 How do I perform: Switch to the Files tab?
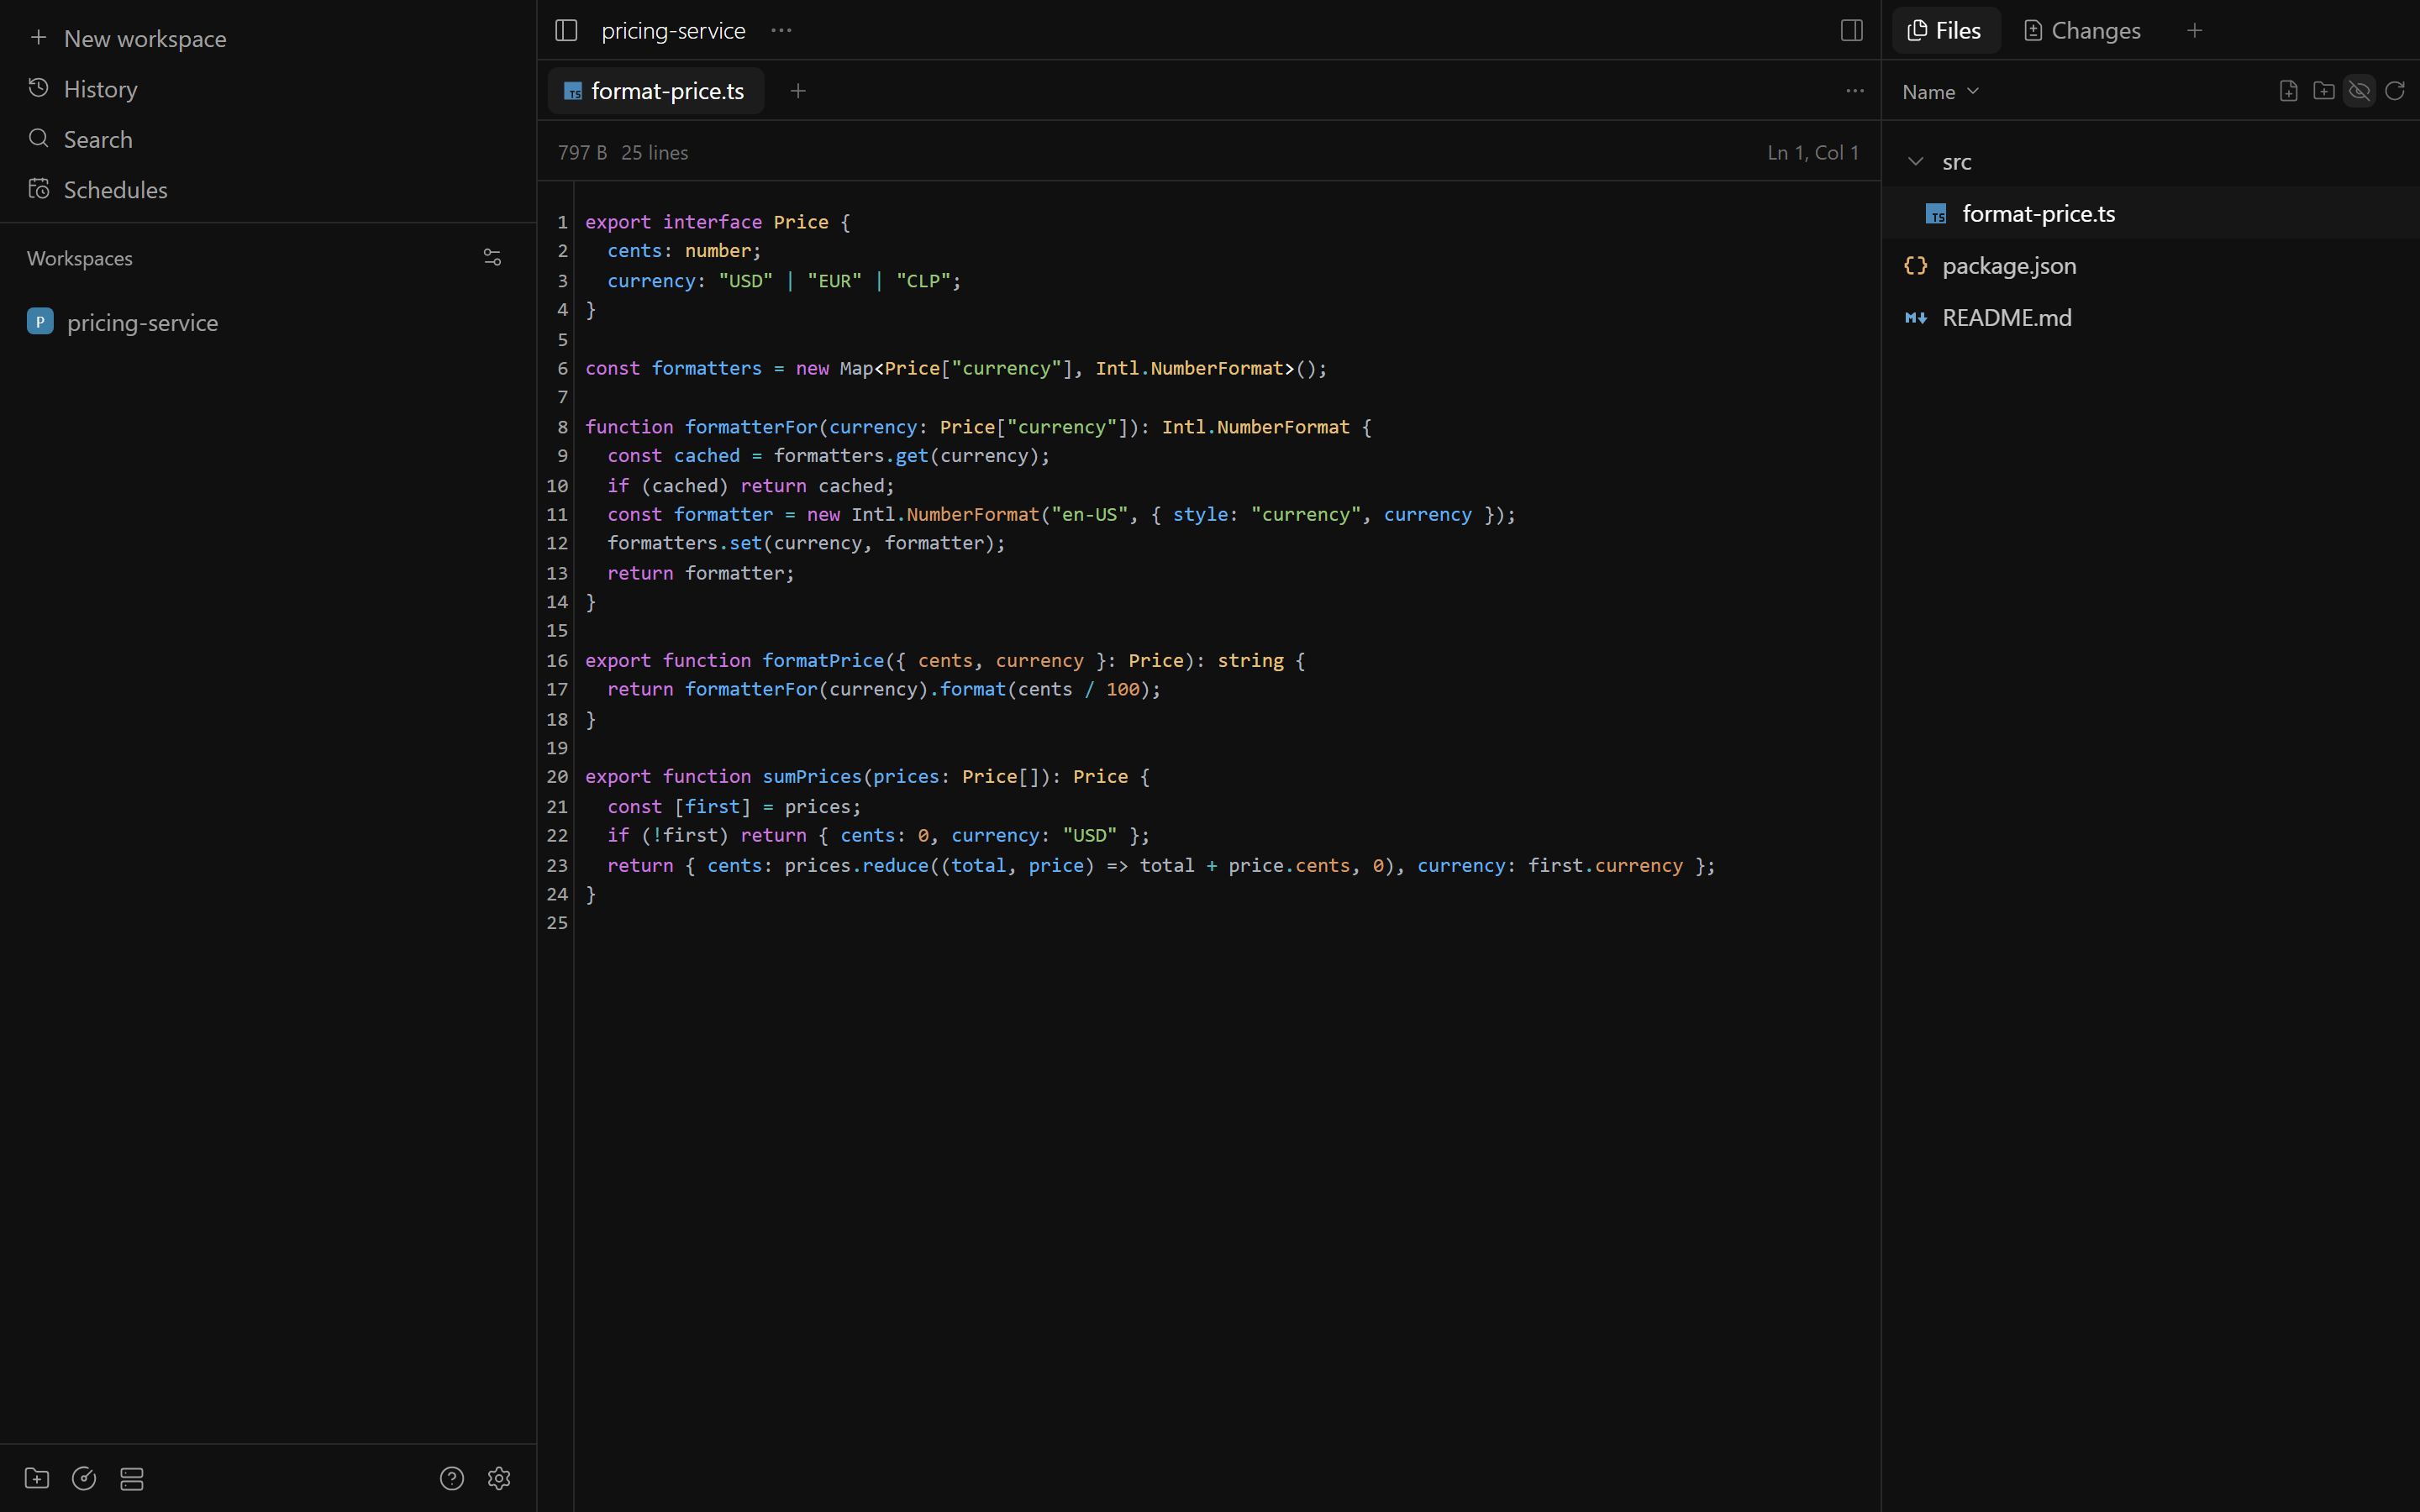point(1945,30)
